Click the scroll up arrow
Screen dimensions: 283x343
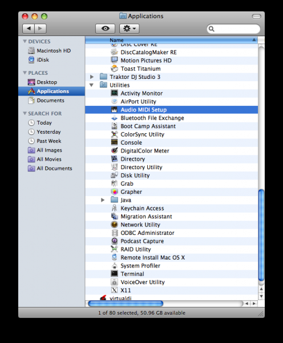pos(261,289)
